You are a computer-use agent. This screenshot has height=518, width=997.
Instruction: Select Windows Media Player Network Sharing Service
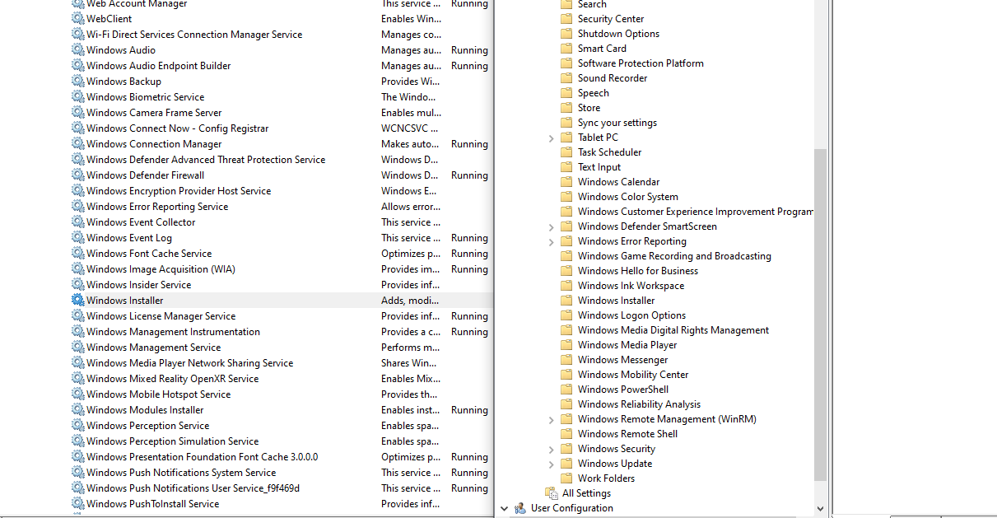click(189, 363)
